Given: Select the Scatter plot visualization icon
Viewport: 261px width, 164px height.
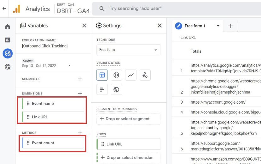Looking at the screenshot, I should click(145, 75).
